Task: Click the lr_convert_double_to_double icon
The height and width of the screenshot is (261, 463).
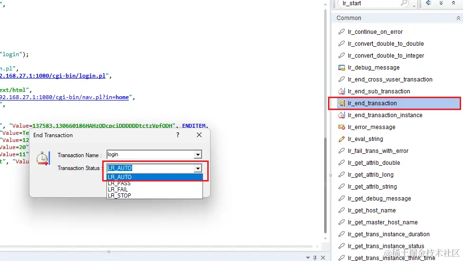Action: click(x=341, y=43)
